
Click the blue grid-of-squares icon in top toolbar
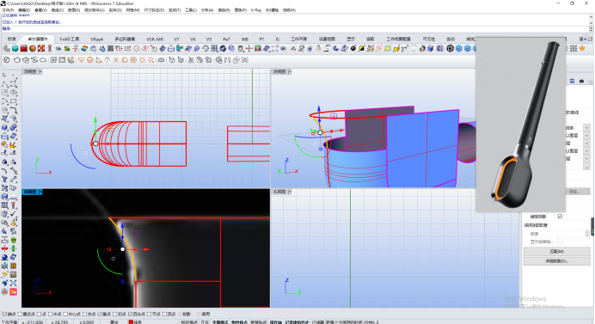pos(214,49)
